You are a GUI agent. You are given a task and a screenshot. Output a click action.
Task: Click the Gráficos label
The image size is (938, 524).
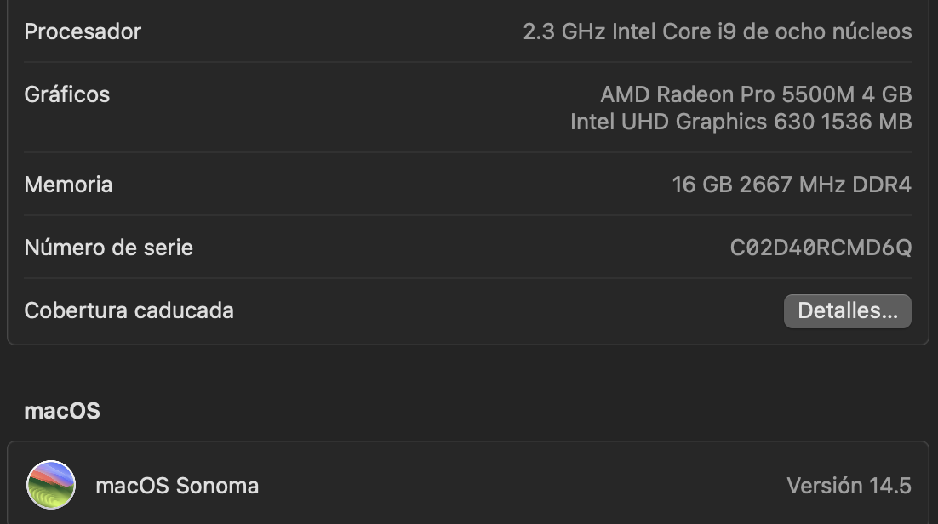point(67,94)
